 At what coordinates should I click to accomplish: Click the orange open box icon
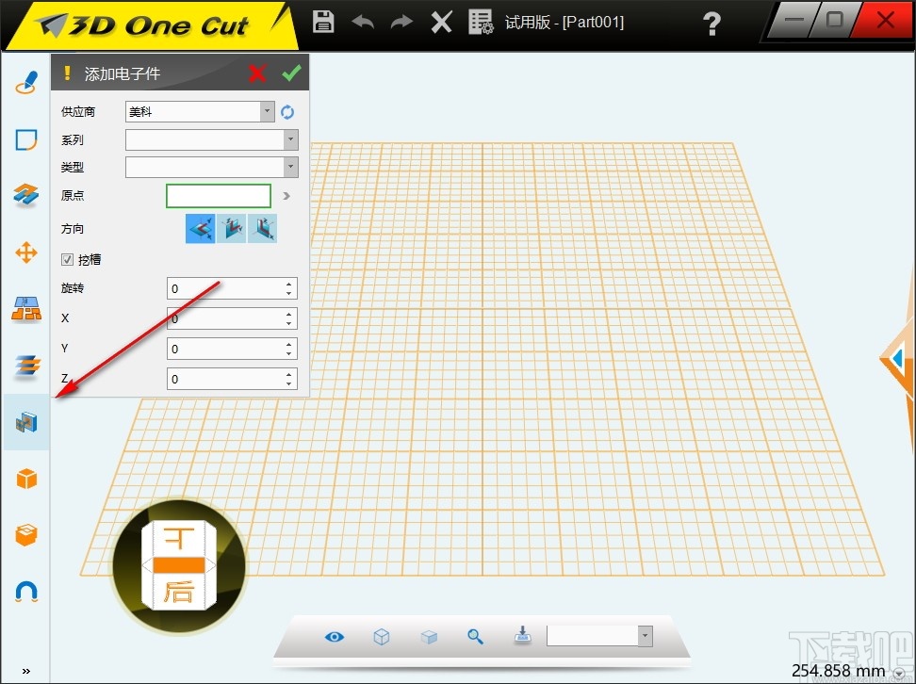click(26, 534)
